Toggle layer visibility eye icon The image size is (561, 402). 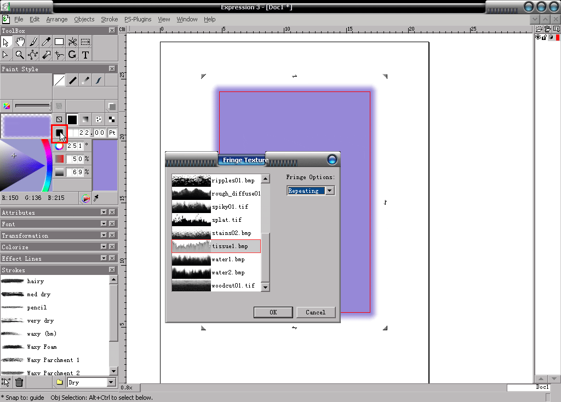coord(538,37)
